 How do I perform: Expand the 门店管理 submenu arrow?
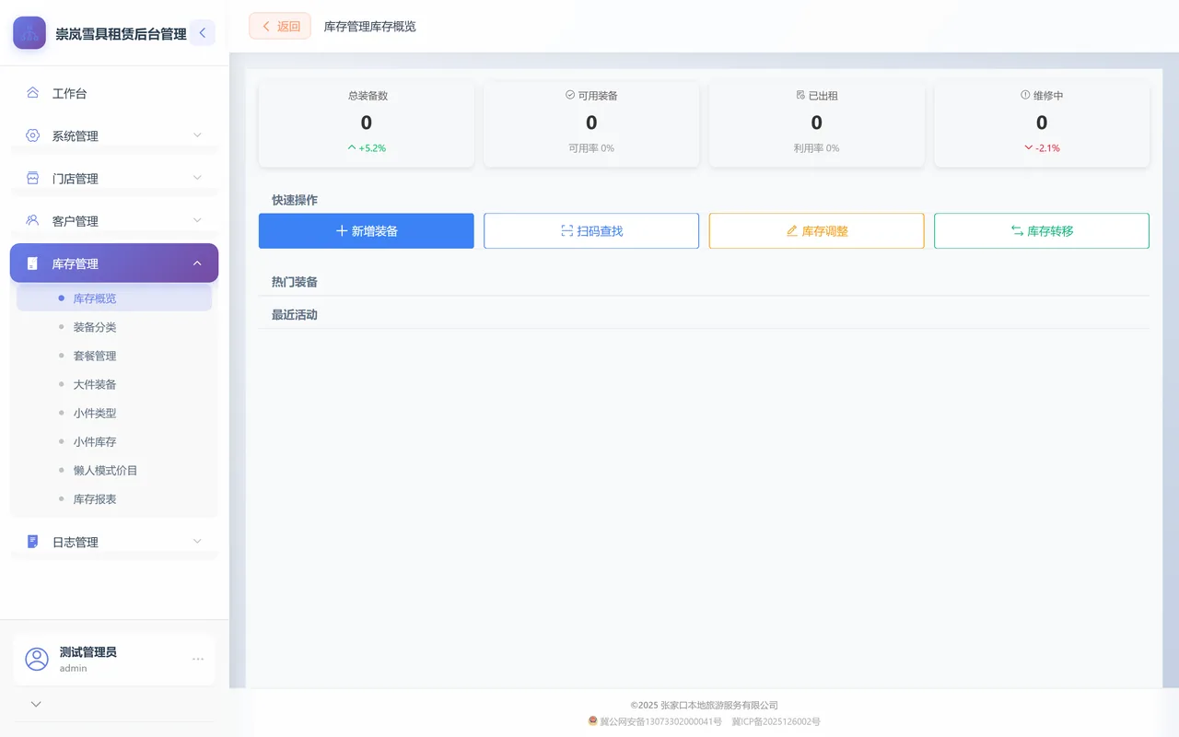[197, 178]
